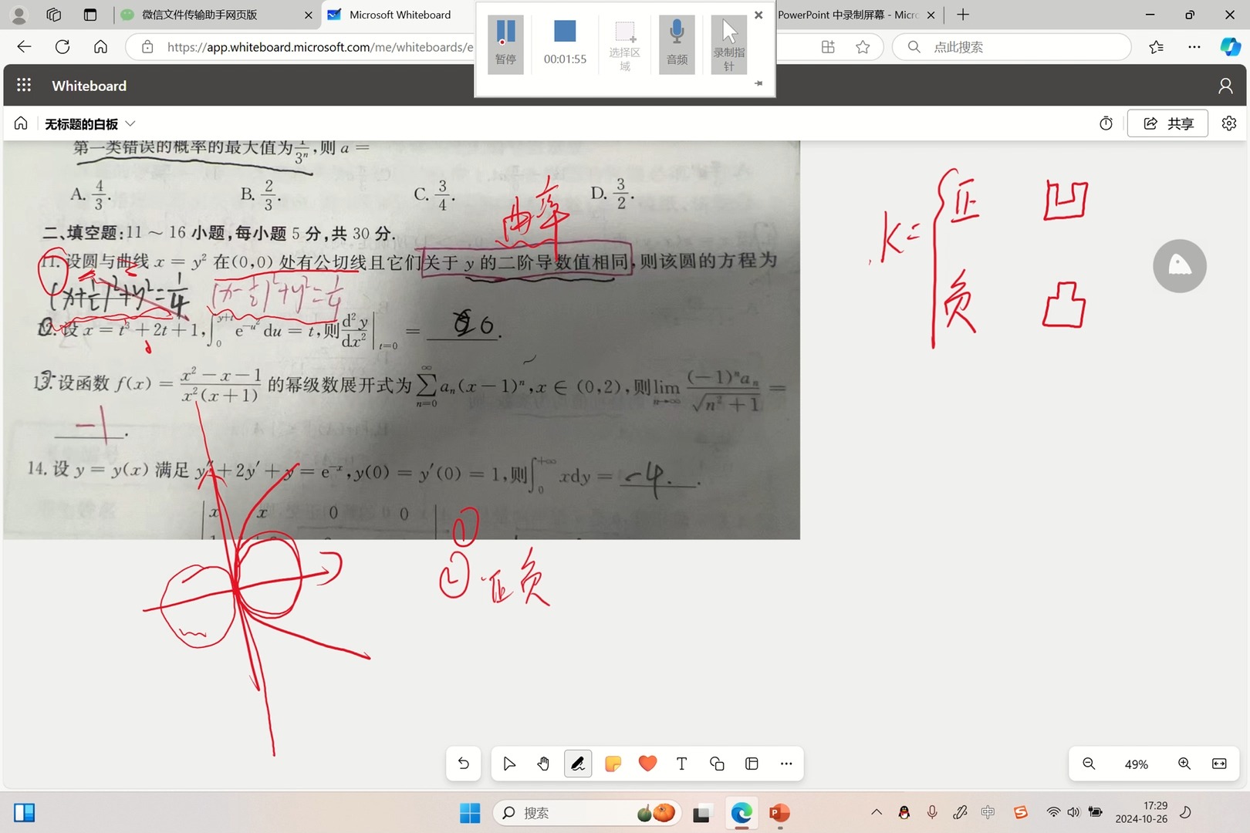Open browser profile avatar
This screenshot has height=833, width=1250.
pyautogui.click(x=19, y=15)
